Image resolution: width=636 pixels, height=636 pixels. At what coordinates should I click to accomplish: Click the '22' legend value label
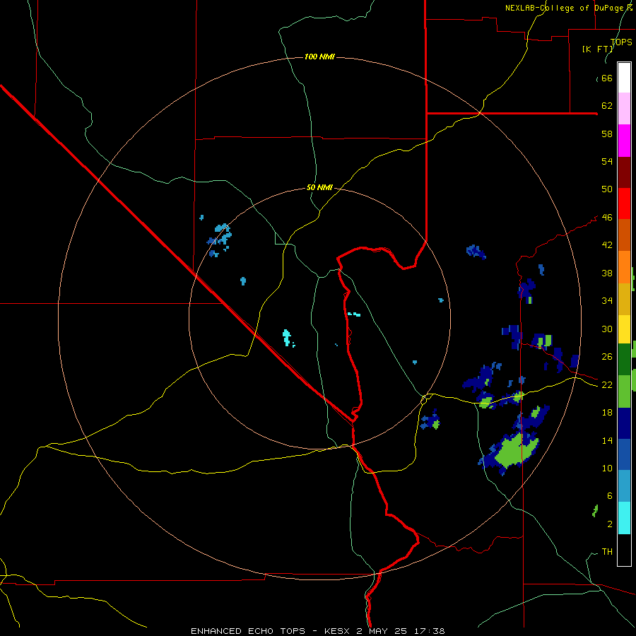(x=607, y=384)
